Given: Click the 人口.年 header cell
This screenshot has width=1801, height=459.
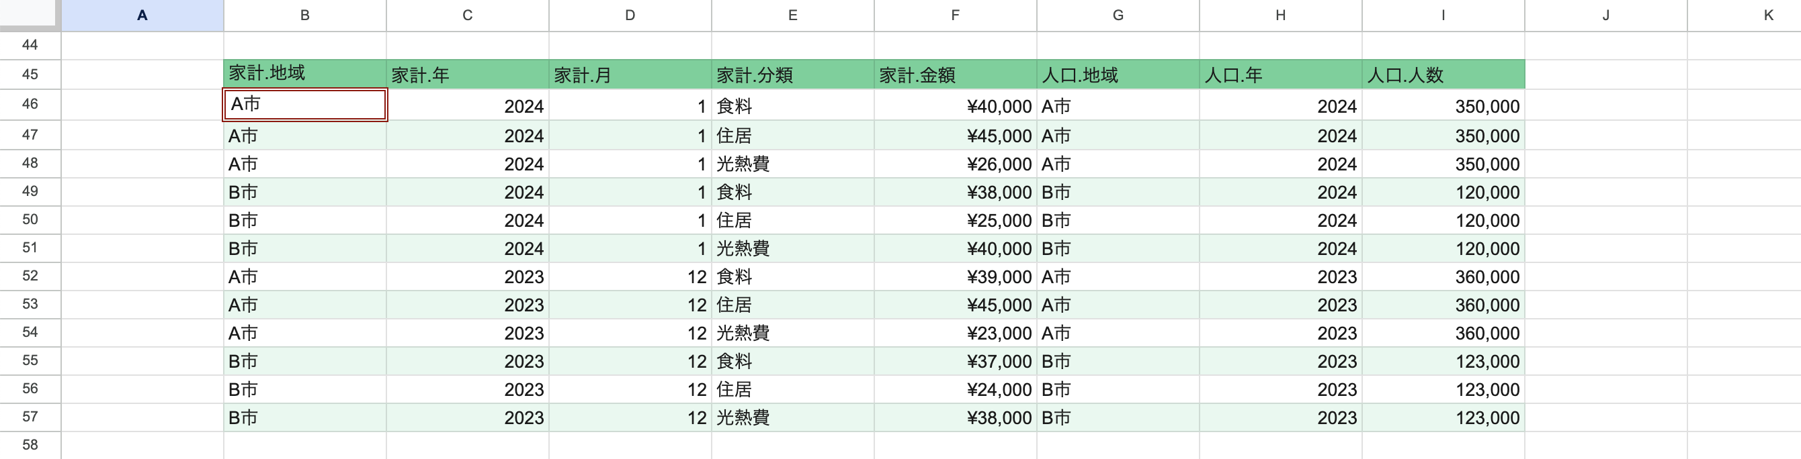Looking at the screenshot, I should [1280, 74].
